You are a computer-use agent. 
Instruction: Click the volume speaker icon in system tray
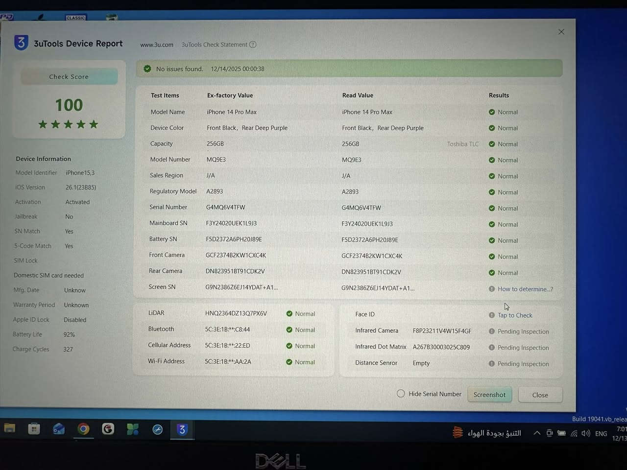pyautogui.click(x=585, y=433)
